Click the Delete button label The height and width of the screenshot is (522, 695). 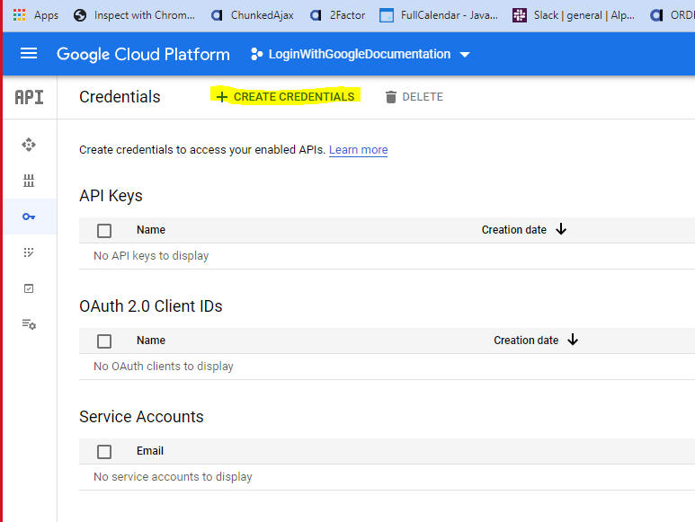pyautogui.click(x=423, y=97)
